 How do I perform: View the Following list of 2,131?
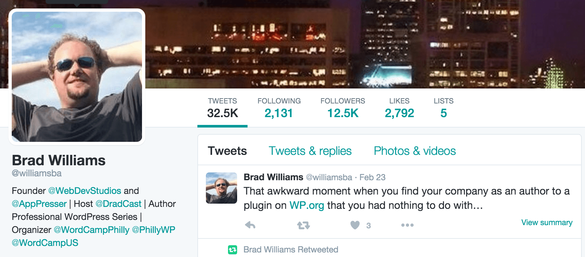click(278, 113)
